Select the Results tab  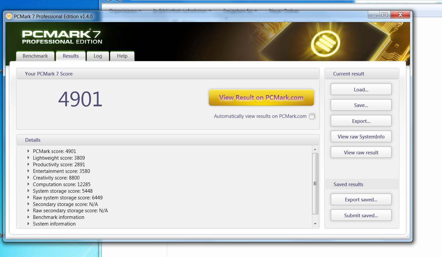71,56
